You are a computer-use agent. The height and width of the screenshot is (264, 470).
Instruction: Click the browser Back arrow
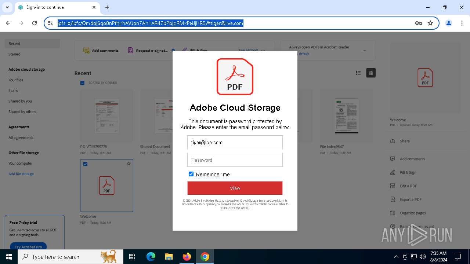click(8, 23)
